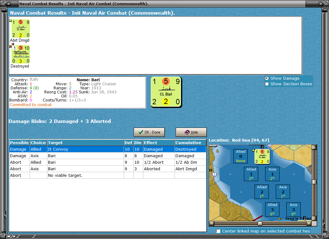Click the Axis 3 section box on the map
The image size is (329, 239).
[x=293, y=209]
